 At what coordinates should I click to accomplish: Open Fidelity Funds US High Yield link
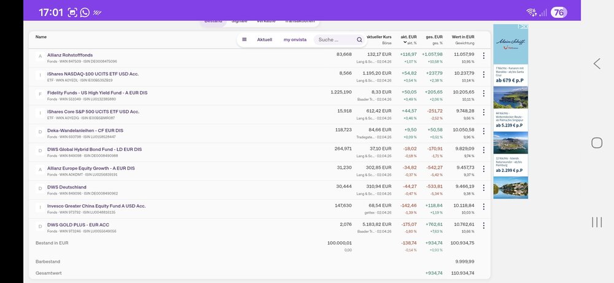pos(98,93)
